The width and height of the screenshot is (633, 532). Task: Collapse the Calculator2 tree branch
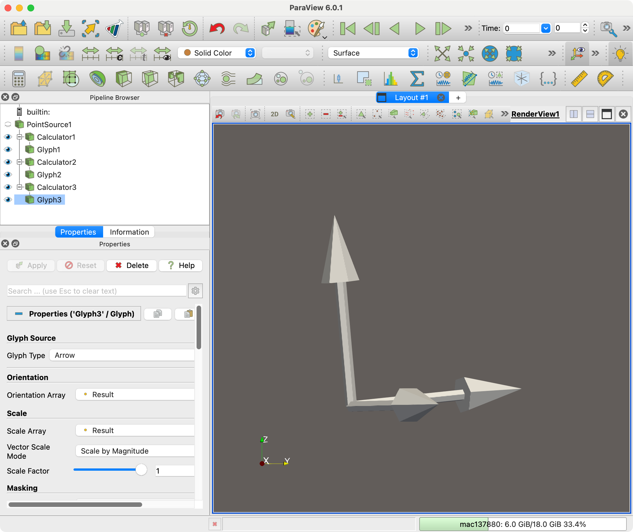pyautogui.click(x=20, y=162)
